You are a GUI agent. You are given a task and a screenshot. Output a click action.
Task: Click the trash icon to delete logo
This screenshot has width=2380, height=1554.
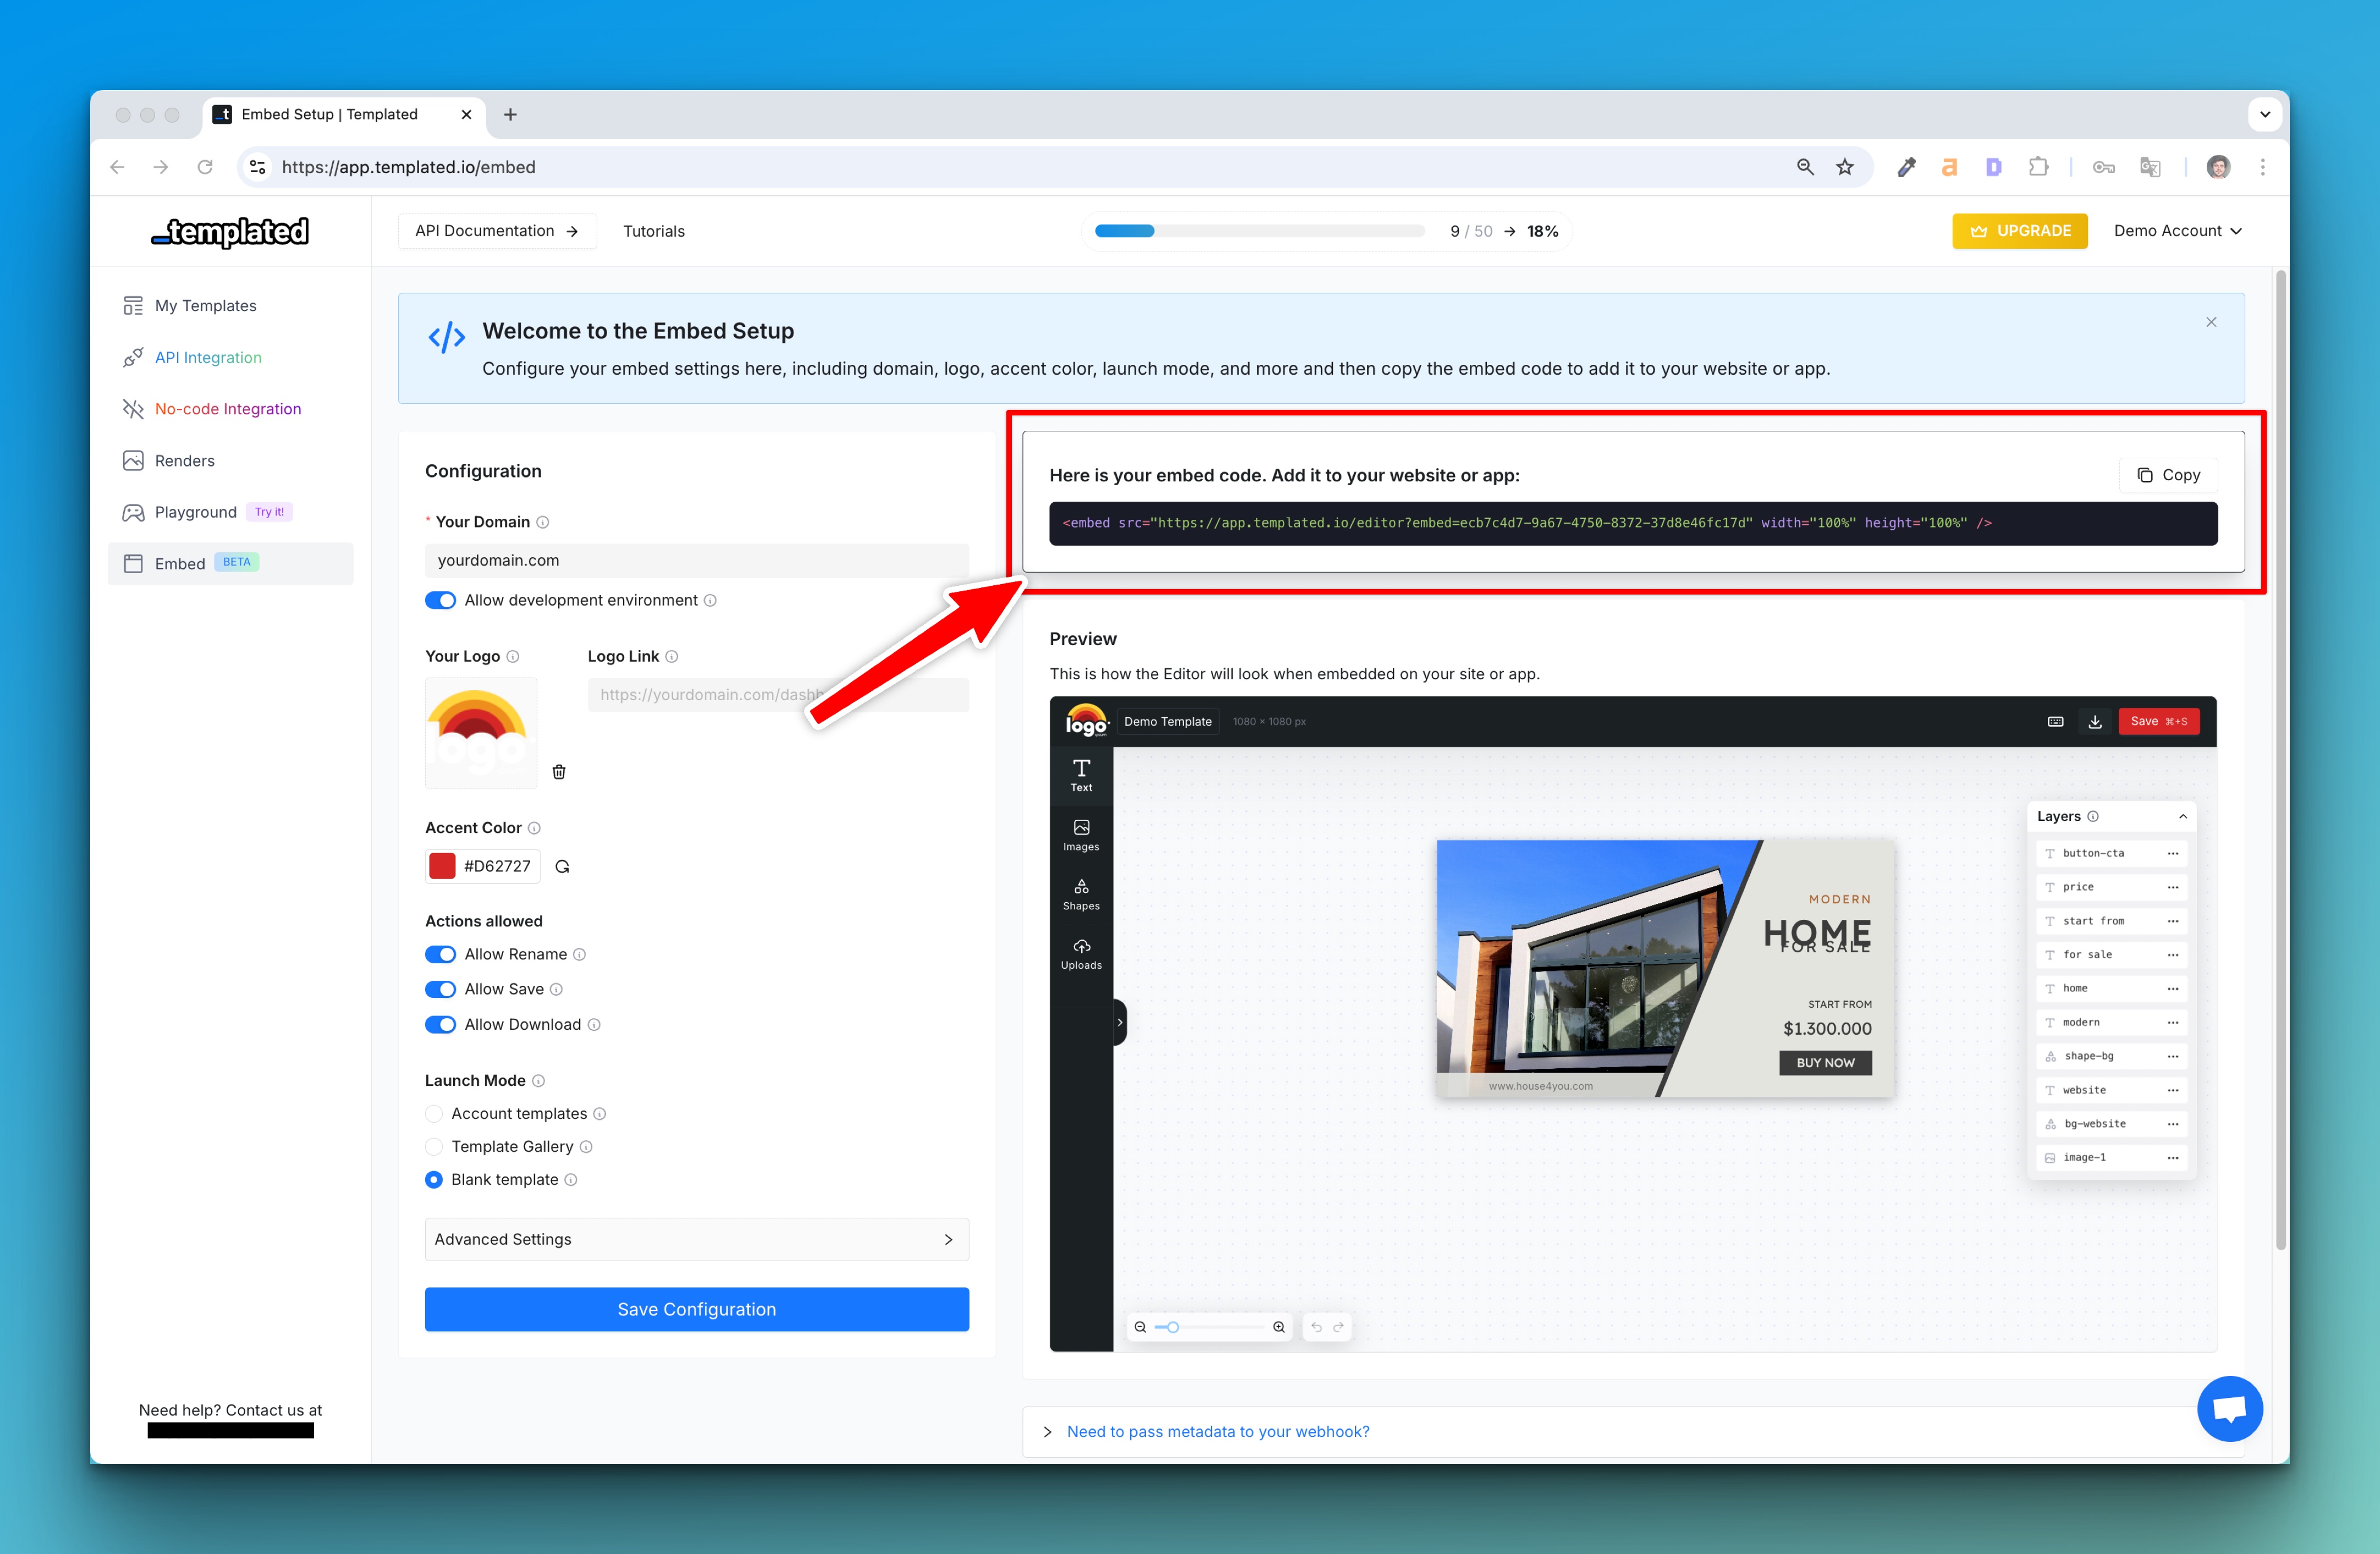559,772
